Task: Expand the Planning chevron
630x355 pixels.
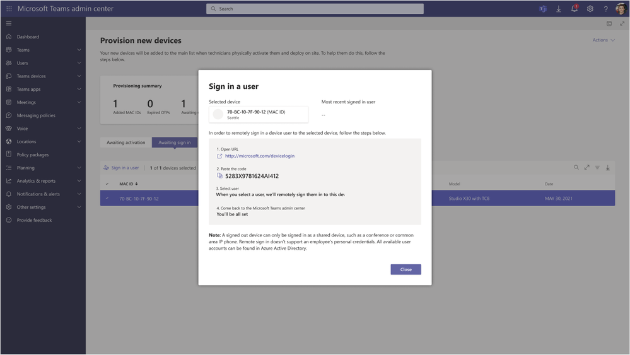Action: click(79, 168)
